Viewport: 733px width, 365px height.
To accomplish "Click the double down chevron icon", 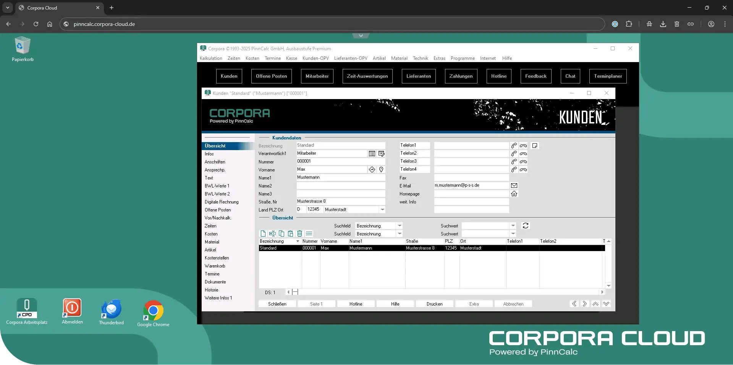I will (x=606, y=304).
